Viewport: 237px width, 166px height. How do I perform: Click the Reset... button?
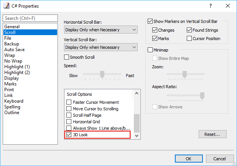(x=212, y=134)
